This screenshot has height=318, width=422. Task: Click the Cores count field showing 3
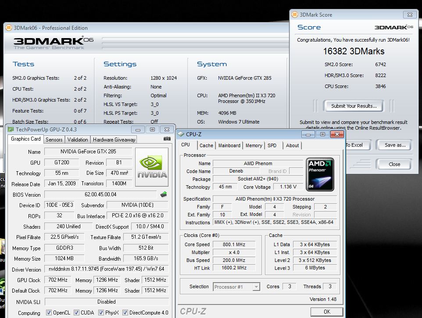290,286
